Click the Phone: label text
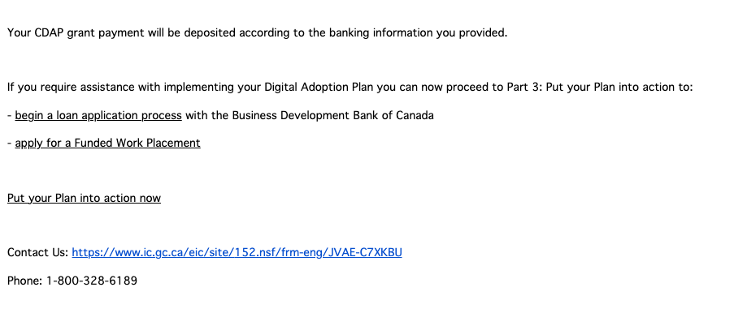Image resolution: width=734 pixels, height=313 pixels. 25,281
